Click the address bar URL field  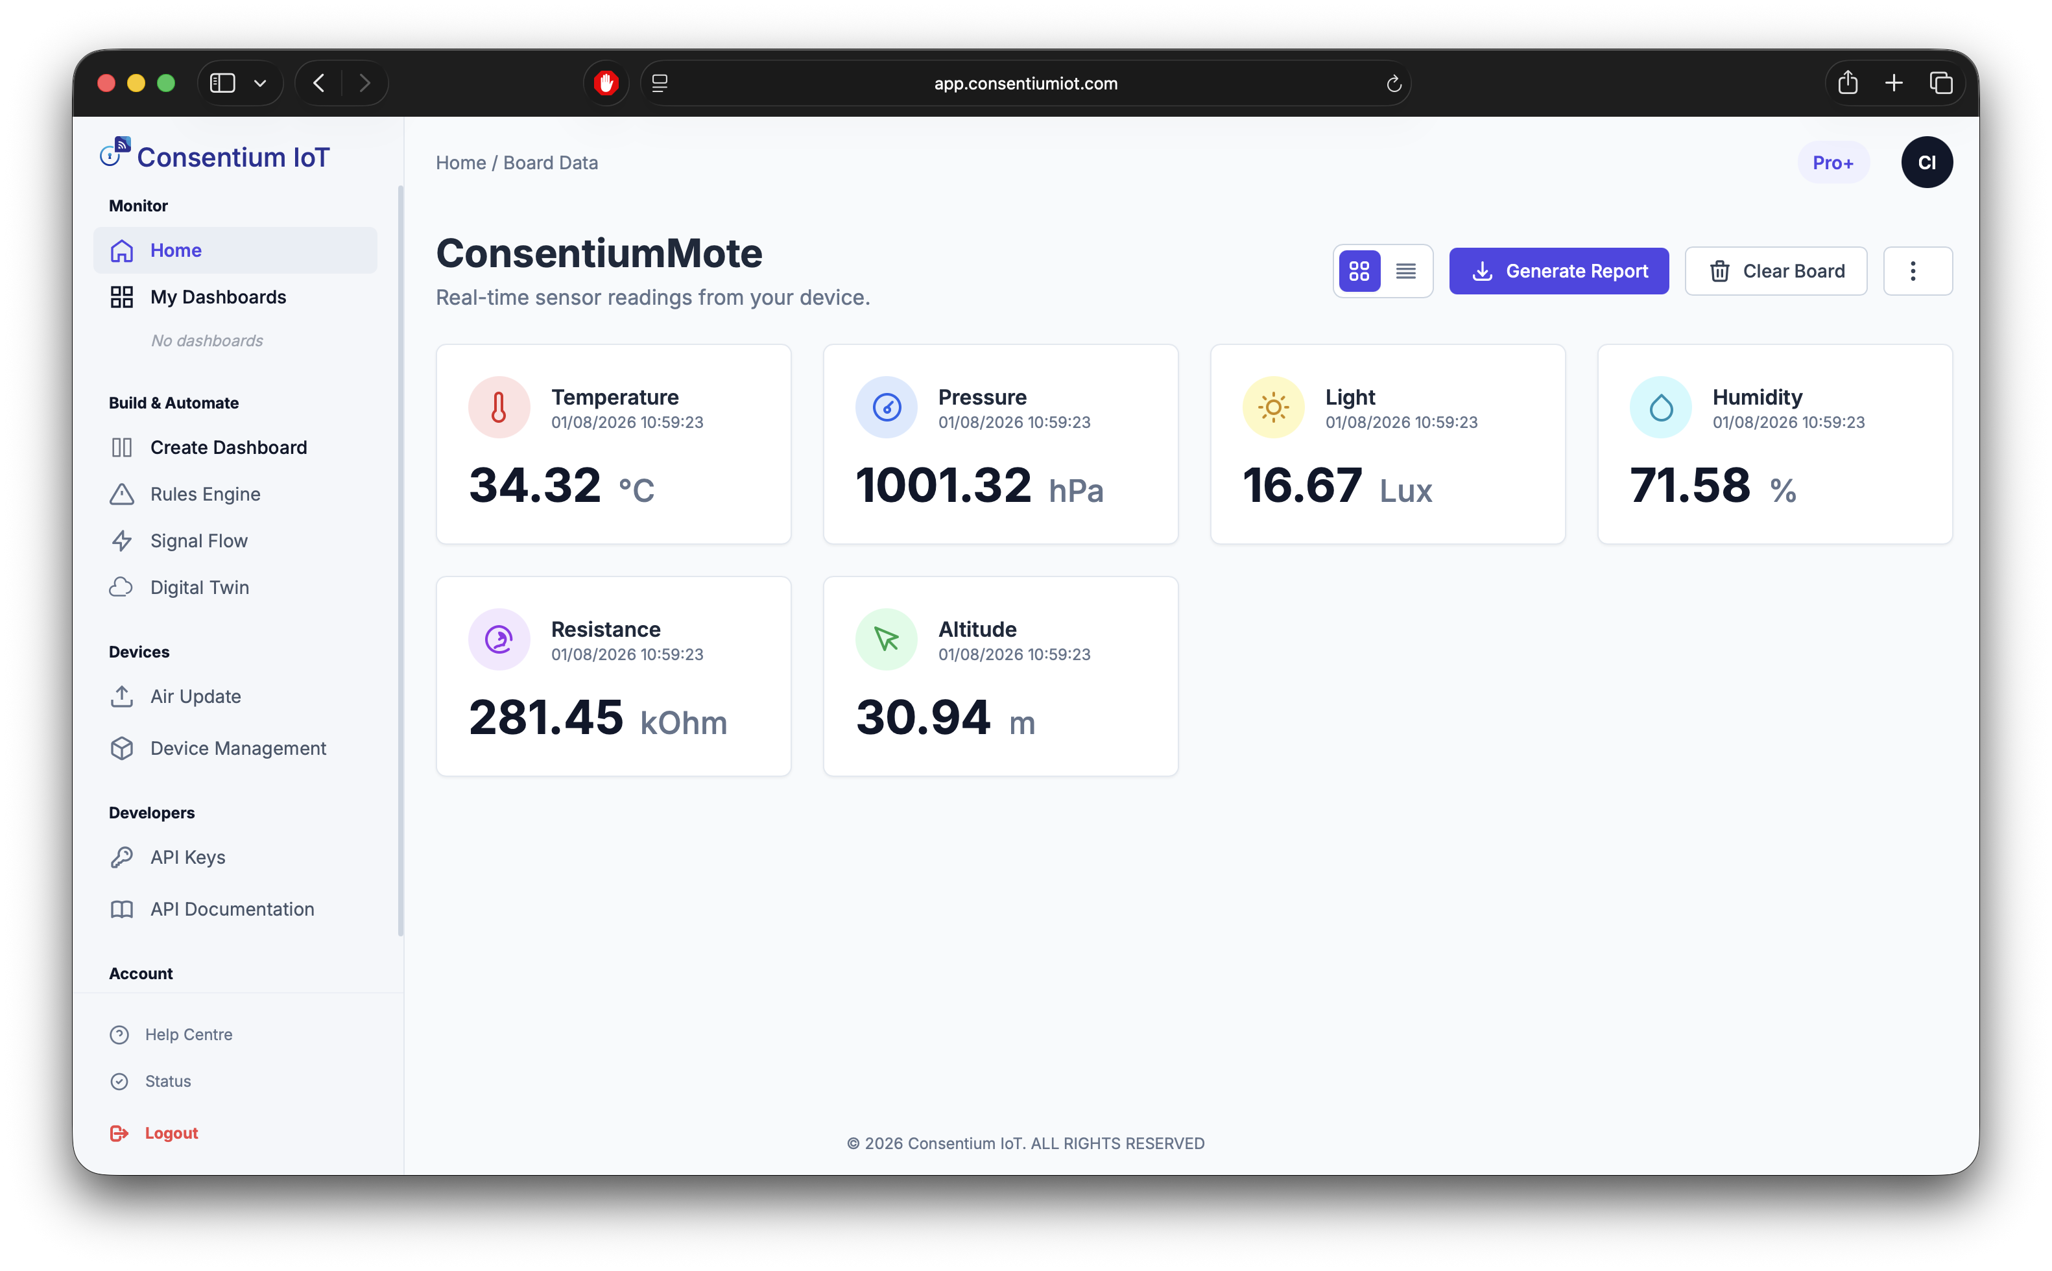pos(1025,83)
